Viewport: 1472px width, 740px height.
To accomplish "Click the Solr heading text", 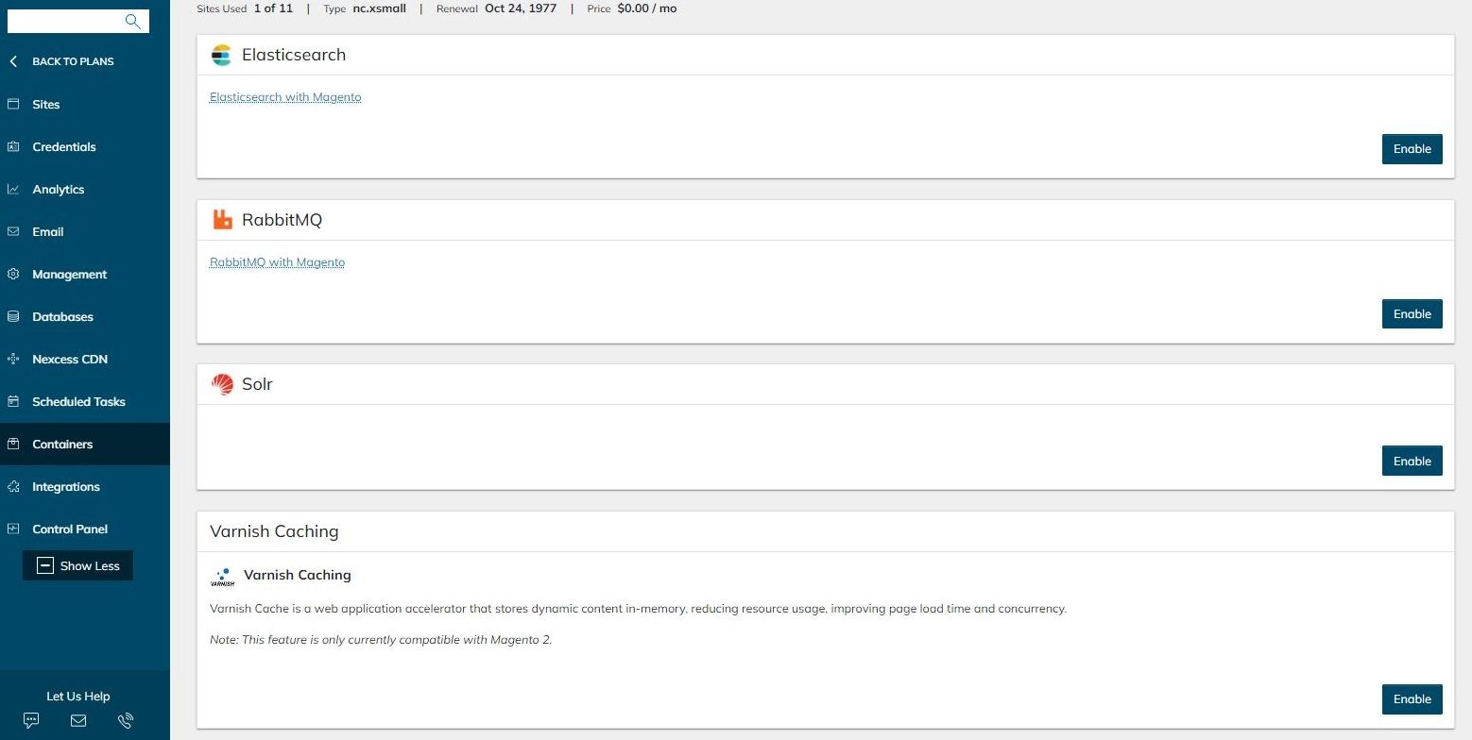I will [x=257, y=384].
